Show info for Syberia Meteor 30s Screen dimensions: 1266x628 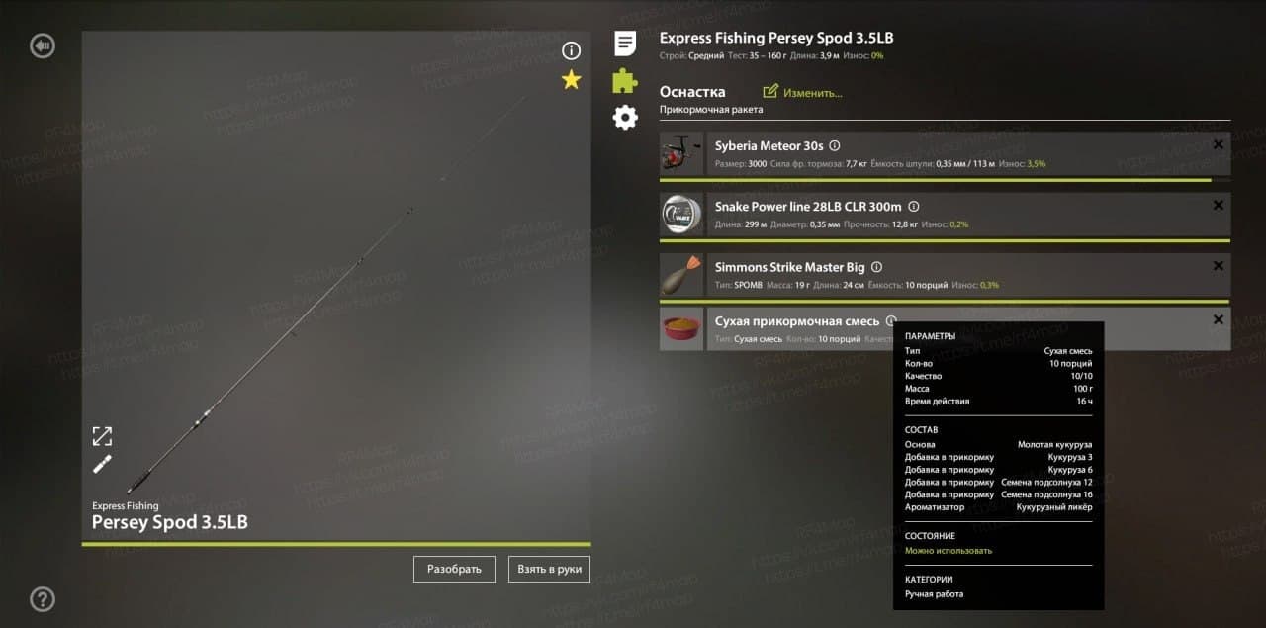(x=834, y=145)
